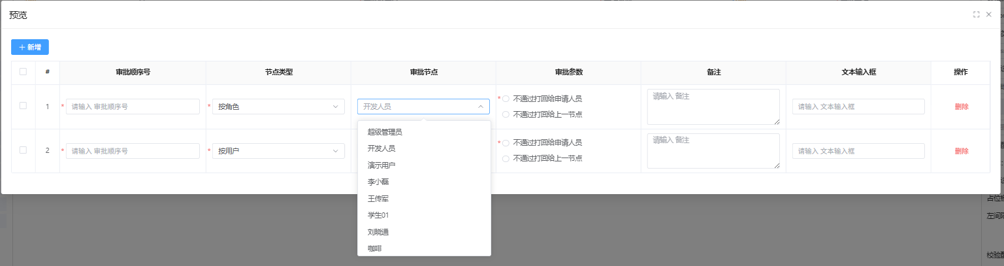The width and height of the screenshot is (1004, 266).
Task: Select 咖啡 at the bottom of the list
Action: tap(375, 248)
